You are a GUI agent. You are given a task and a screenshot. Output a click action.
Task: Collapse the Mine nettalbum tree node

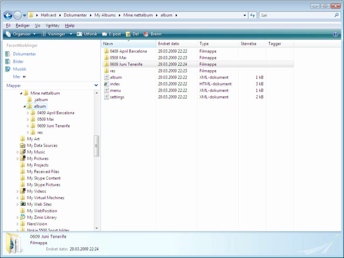[x=21, y=93]
